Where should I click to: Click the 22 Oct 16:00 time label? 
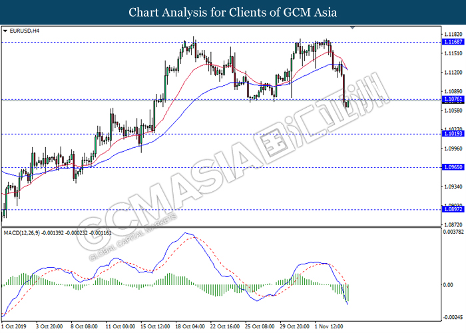tap(225, 326)
